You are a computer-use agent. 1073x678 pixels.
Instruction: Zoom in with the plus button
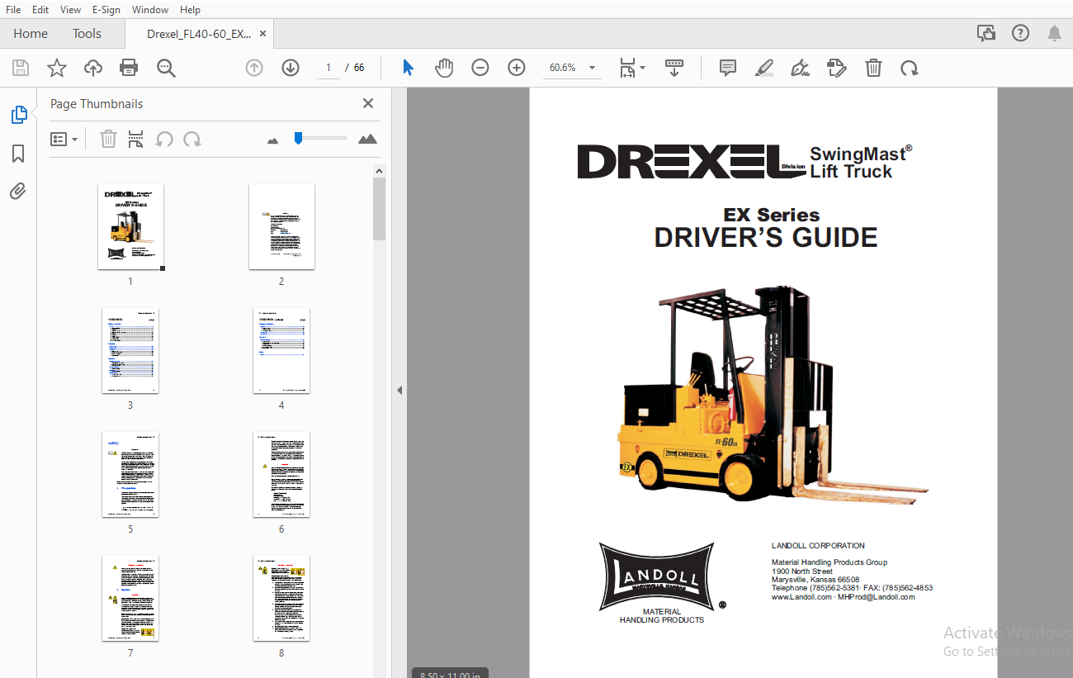517,68
